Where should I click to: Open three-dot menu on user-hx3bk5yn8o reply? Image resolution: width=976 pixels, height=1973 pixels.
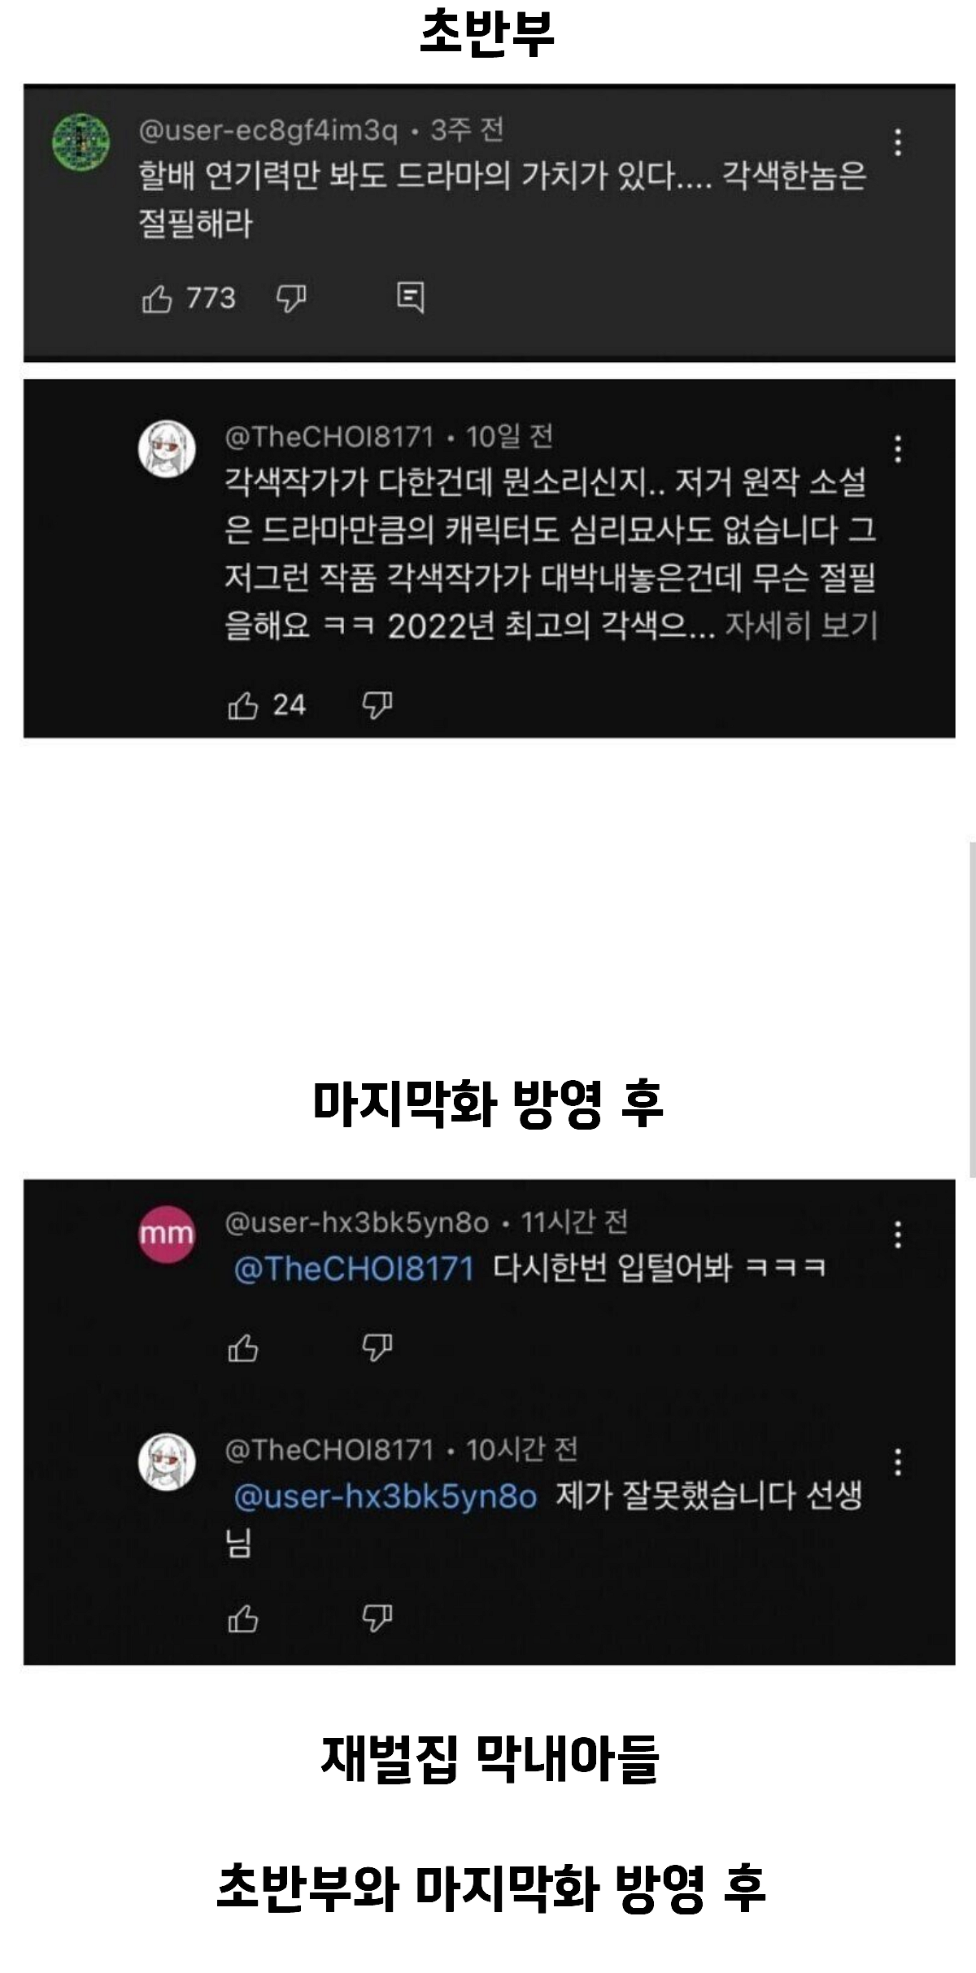898,1235
